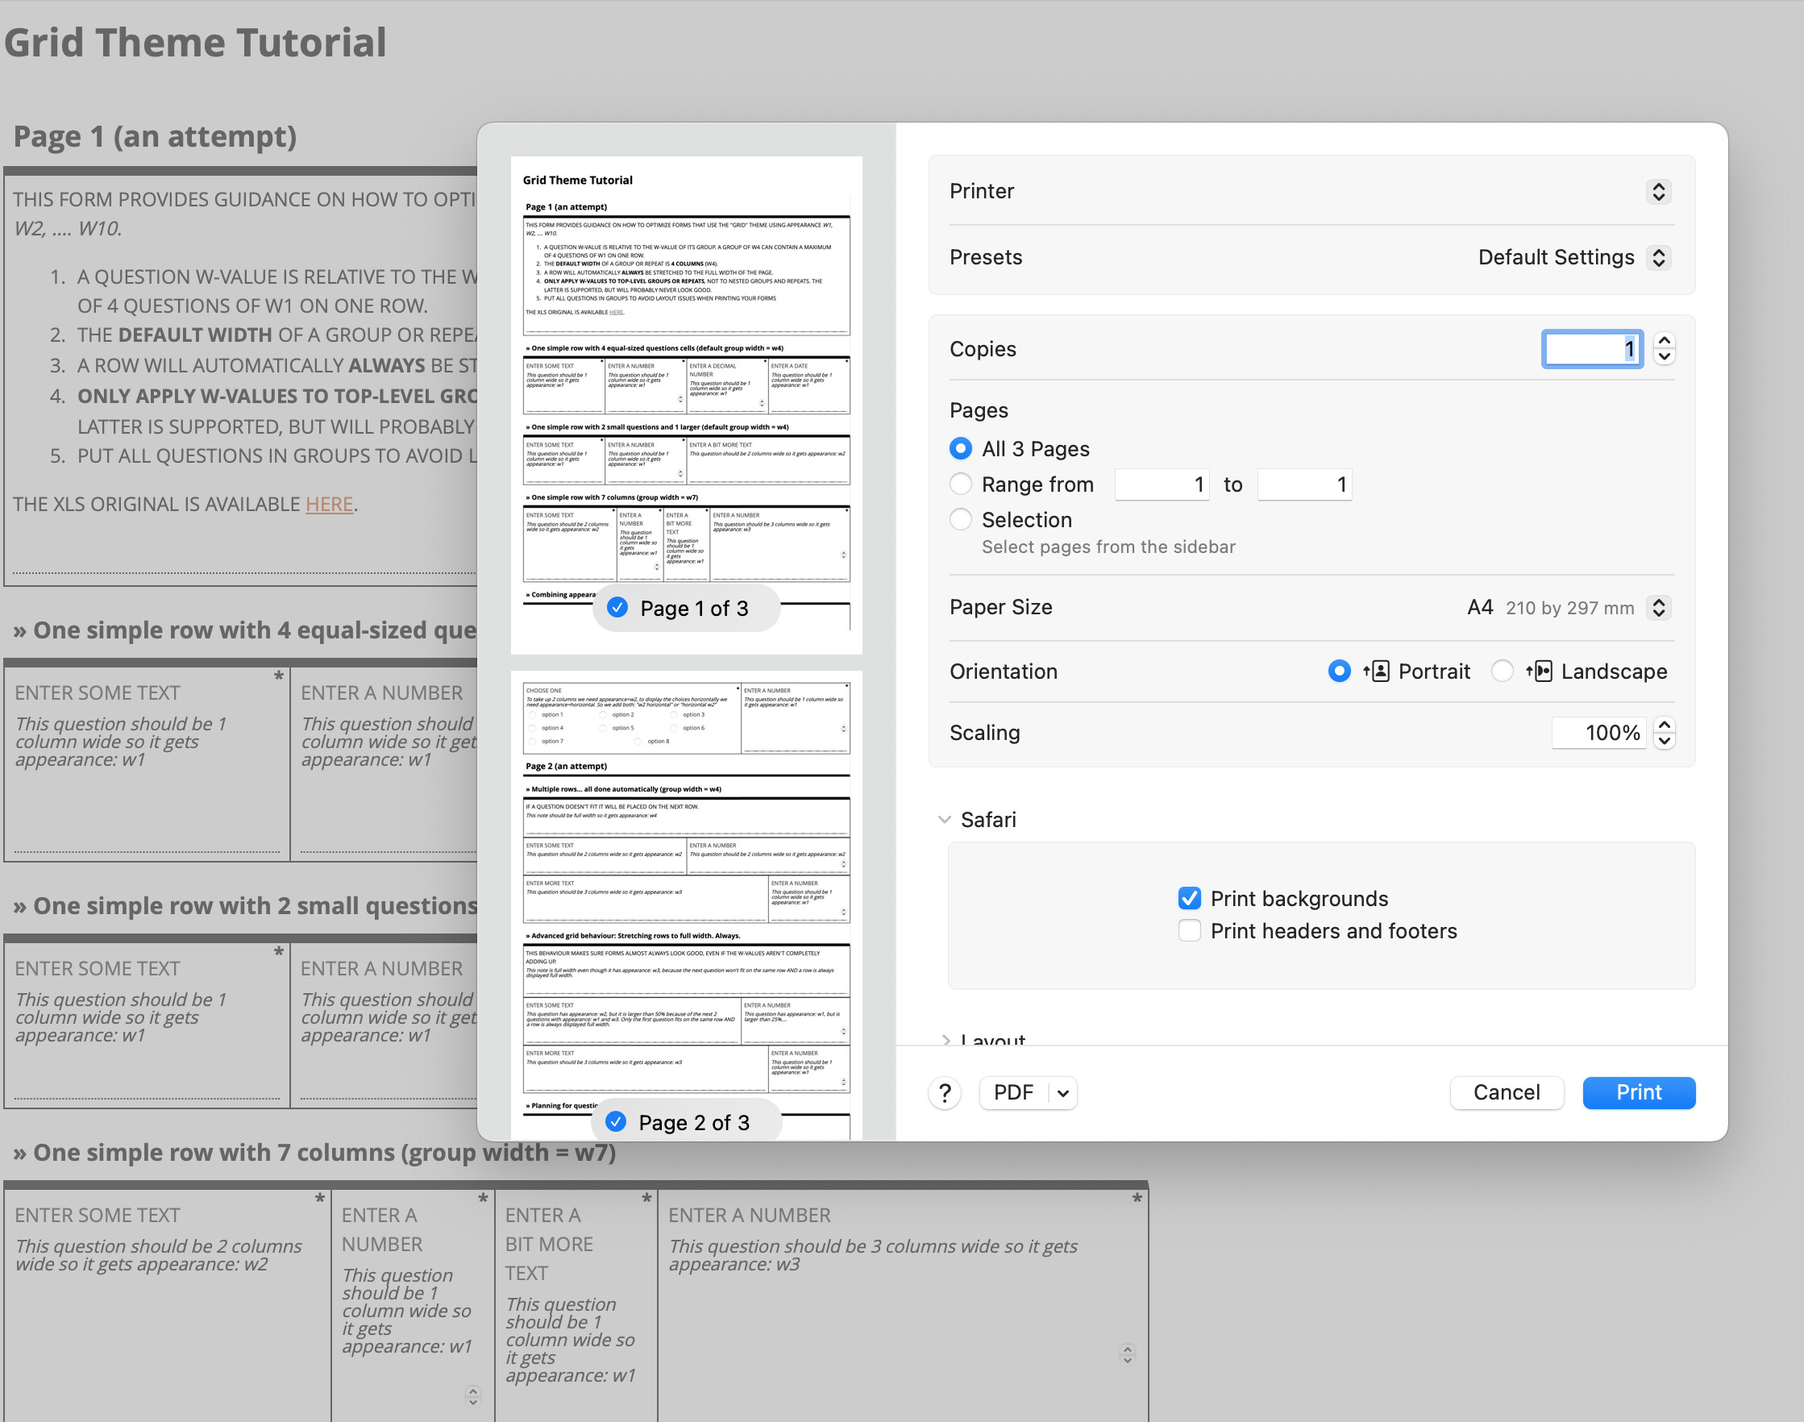
Task: Click the Landscape orientation page icon
Action: pos(1540,671)
